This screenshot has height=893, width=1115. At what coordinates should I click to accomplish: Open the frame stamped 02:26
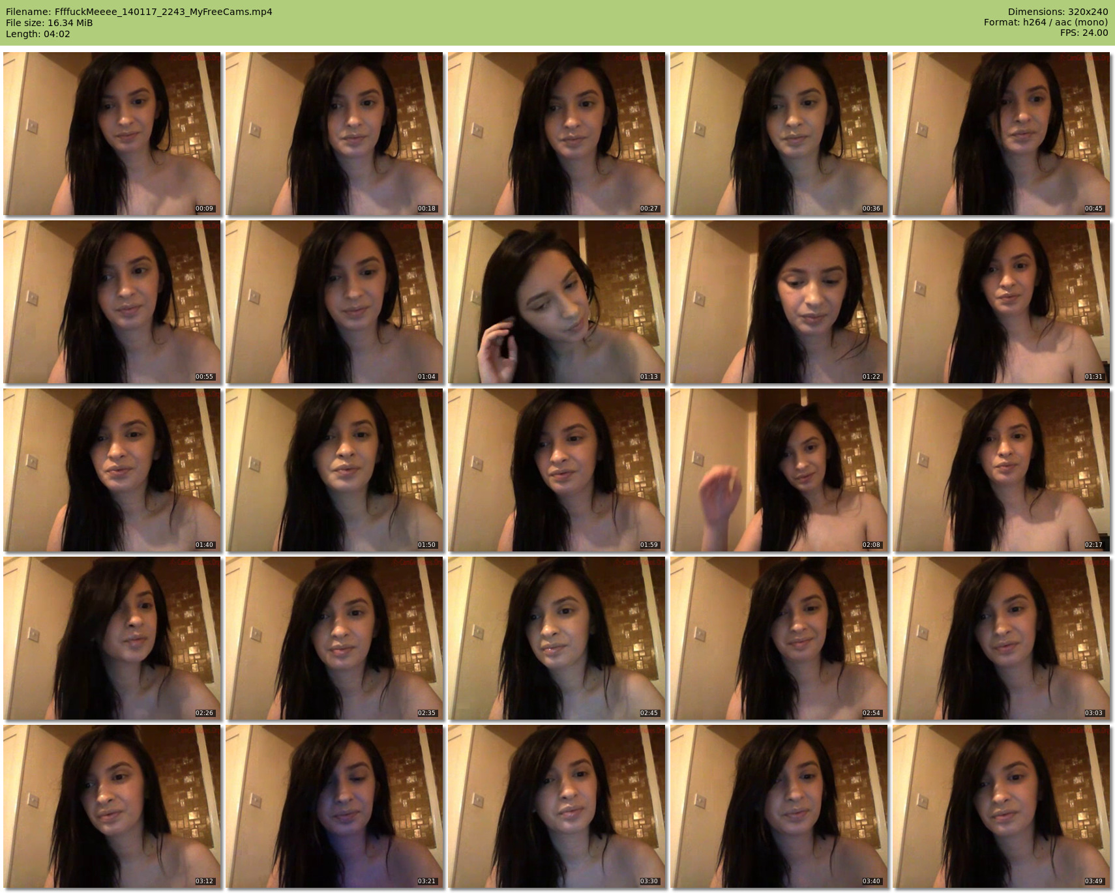pos(112,638)
